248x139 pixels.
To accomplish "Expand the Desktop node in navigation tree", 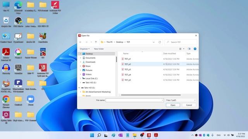I will 80,54.
